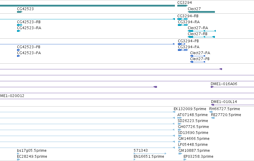
Task: Select the DME1-016A06 feature label
Action: coord(224,84)
